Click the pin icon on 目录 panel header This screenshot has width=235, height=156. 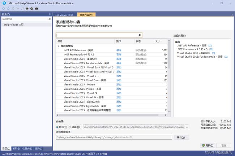tap(50, 14)
